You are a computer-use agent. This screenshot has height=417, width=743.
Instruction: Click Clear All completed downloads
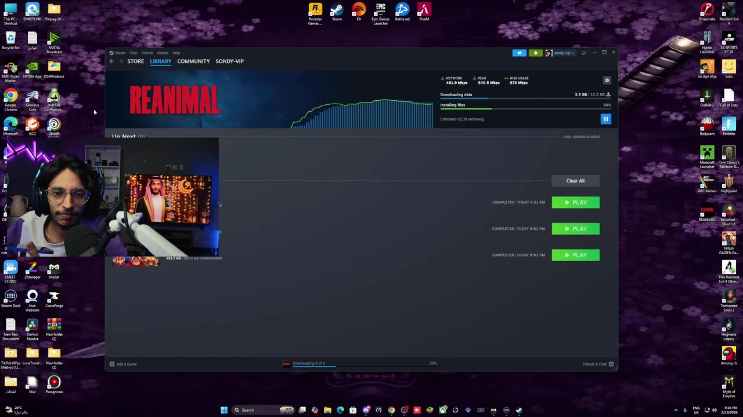pos(575,181)
